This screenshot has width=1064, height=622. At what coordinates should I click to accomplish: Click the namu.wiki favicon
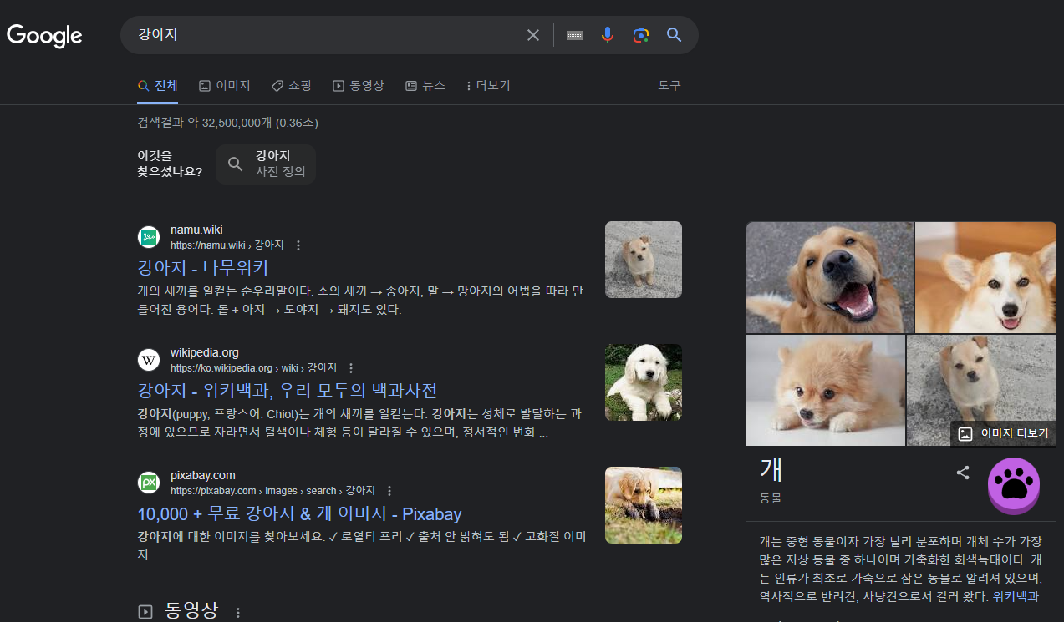pyautogui.click(x=149, y=237)
